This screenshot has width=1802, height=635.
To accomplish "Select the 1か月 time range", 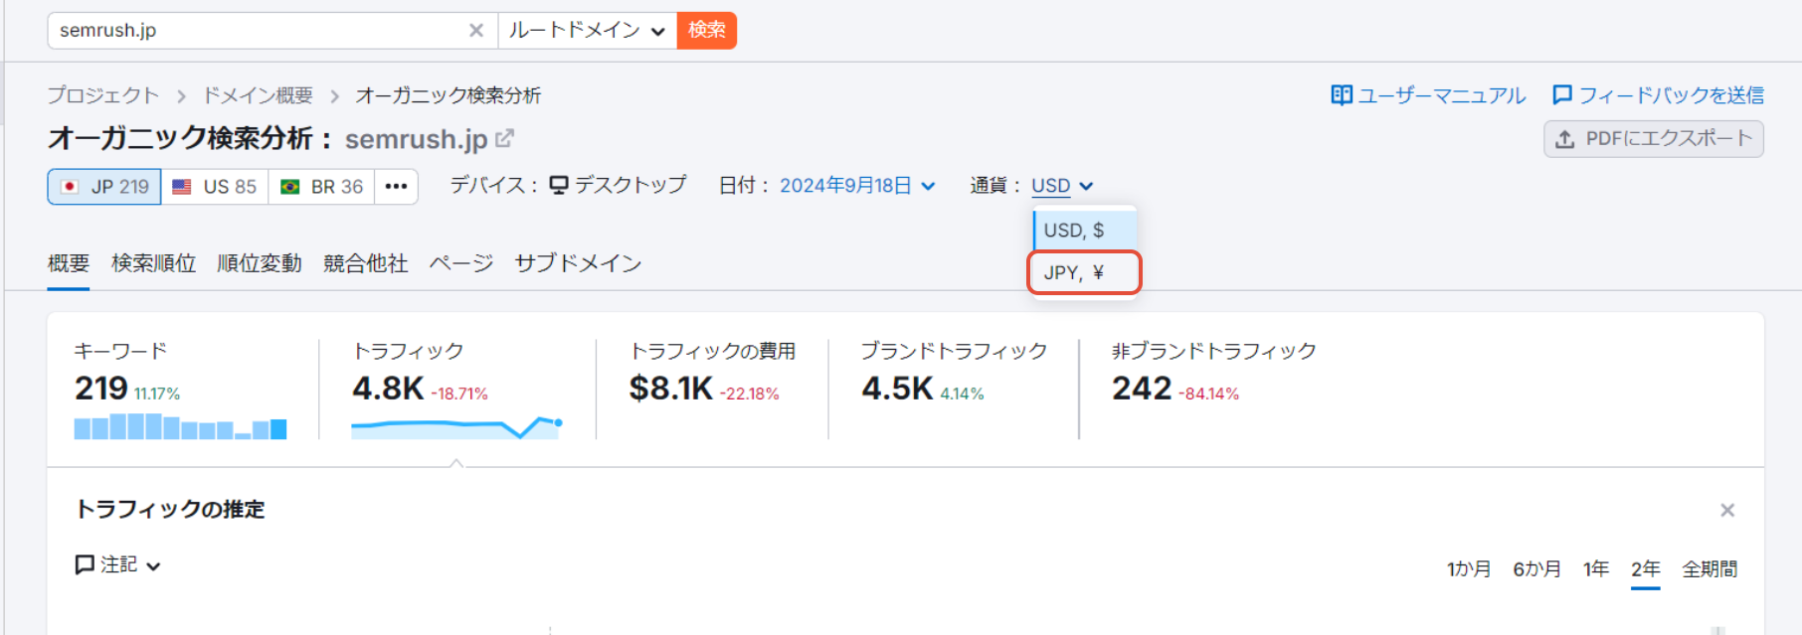I will tap(1469, 569).
